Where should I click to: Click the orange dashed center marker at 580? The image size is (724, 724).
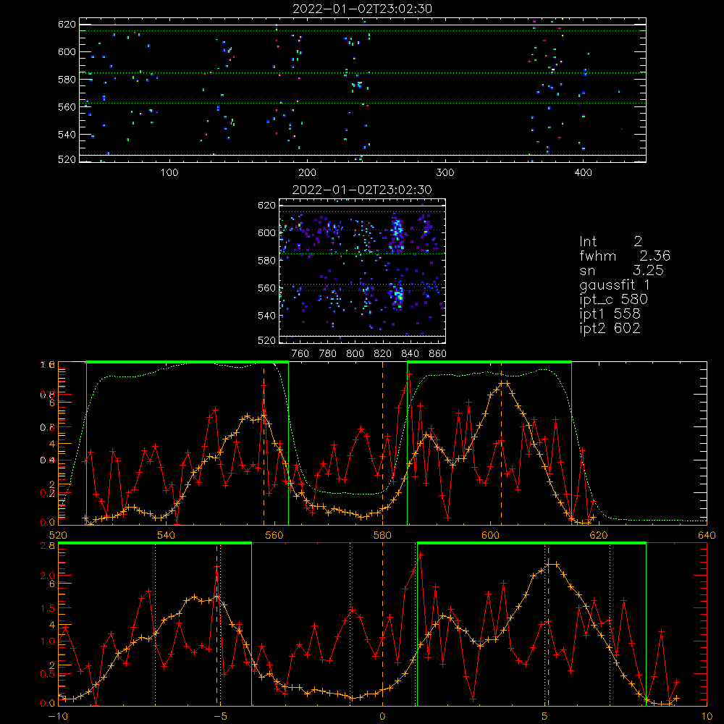pos(382,443)
